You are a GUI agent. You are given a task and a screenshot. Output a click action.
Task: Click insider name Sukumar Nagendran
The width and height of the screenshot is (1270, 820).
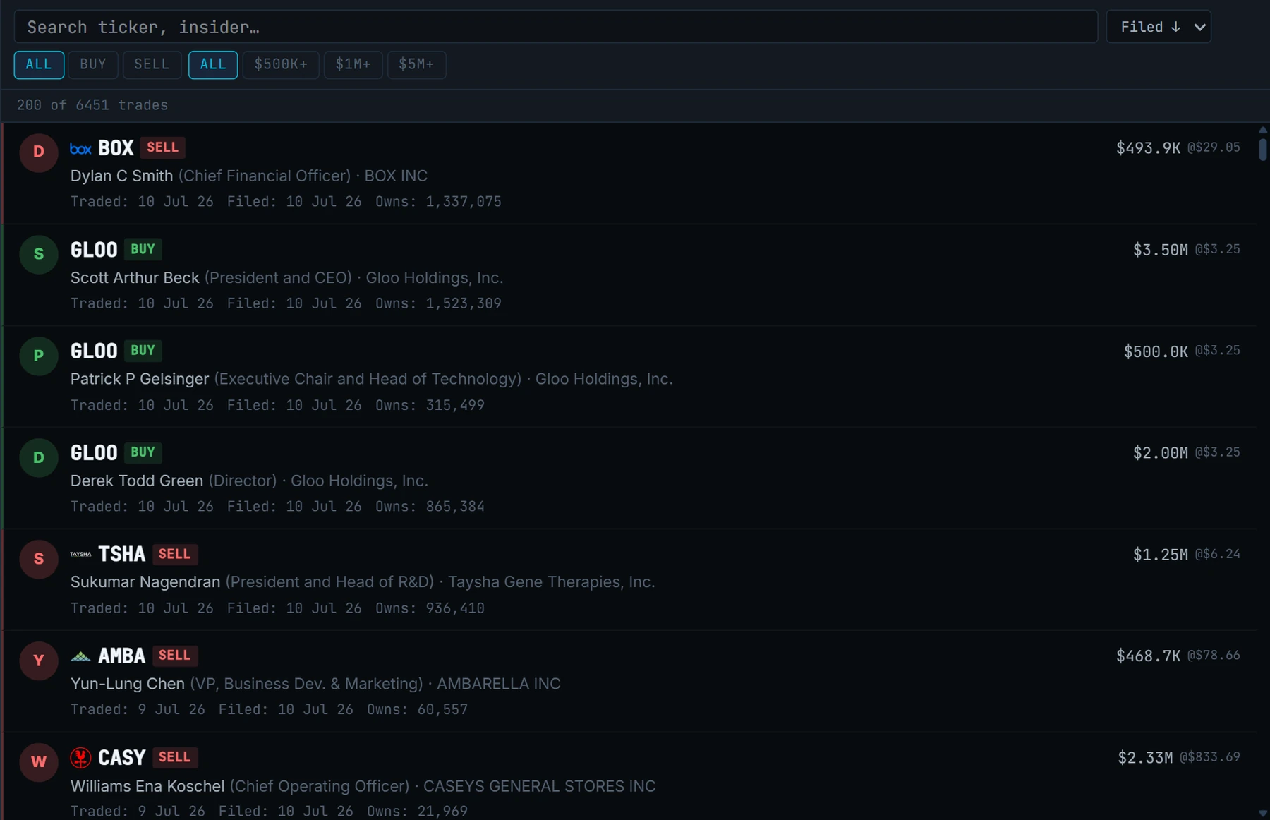point(145,582)
